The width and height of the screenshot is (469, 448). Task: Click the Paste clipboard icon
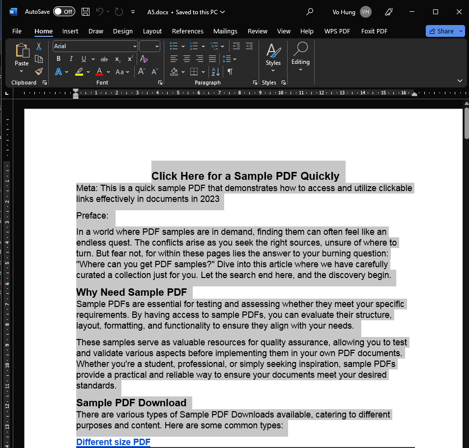click(22, 50)
